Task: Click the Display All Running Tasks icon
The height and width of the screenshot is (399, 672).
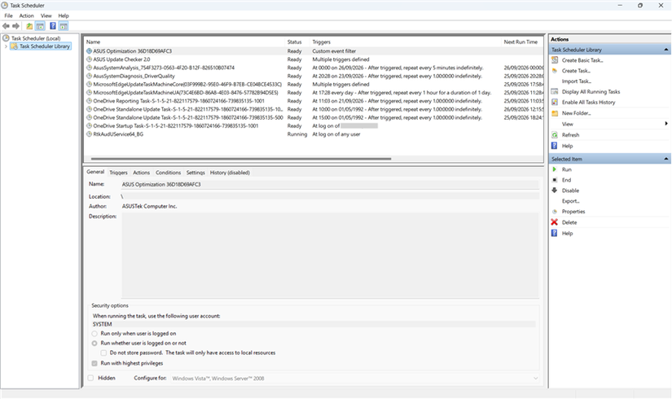Action: click(555, 92)
